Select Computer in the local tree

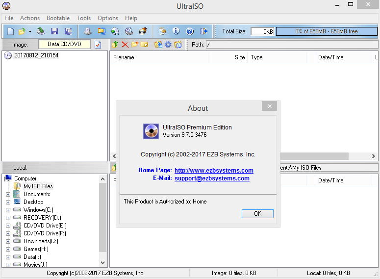click(25, 178)
